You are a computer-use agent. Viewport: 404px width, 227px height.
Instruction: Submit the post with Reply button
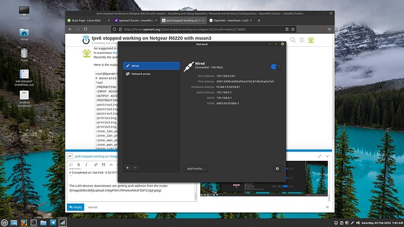(x=76, y=207)
